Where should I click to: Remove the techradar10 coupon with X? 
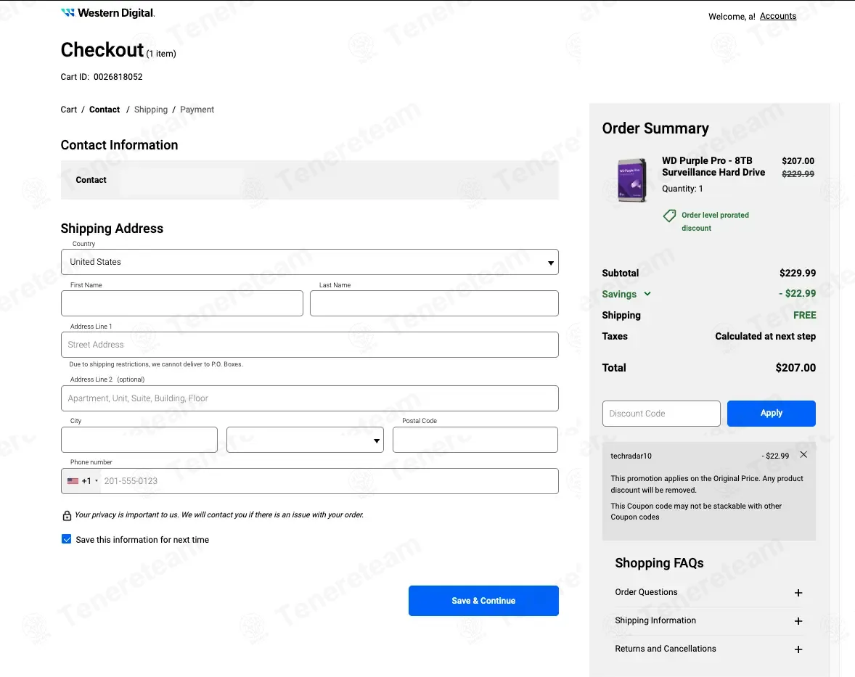tap(803, 455)
